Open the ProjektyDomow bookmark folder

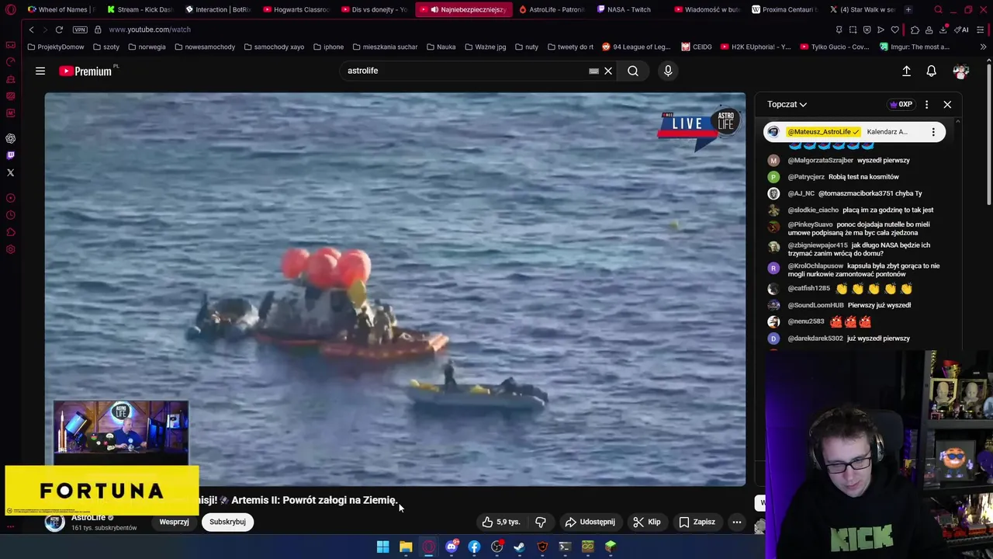click(55, 47)
